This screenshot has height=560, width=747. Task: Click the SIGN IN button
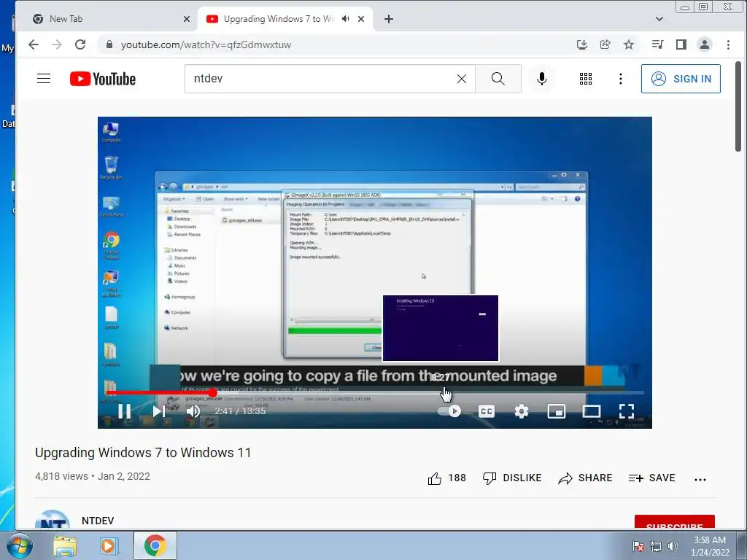(681, 79)
